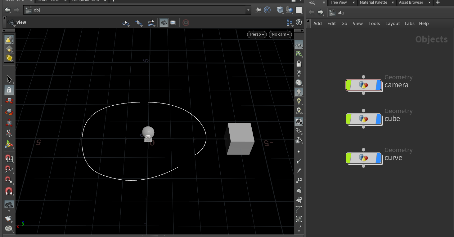Image resolution: width=454 pixels, height=237 pixels.
Task: Click the pin icon beside the viewport path
Action: (x=258, y=10)
